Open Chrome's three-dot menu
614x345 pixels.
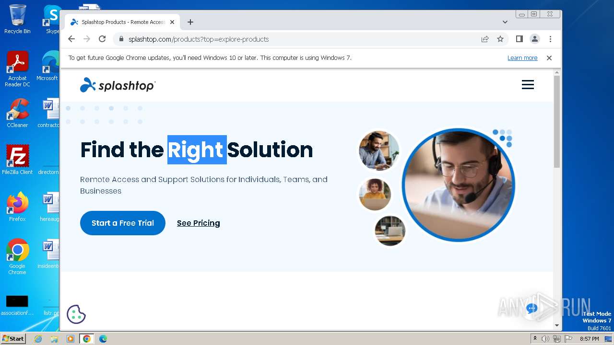pyautogui.click(x=550, y=39)
